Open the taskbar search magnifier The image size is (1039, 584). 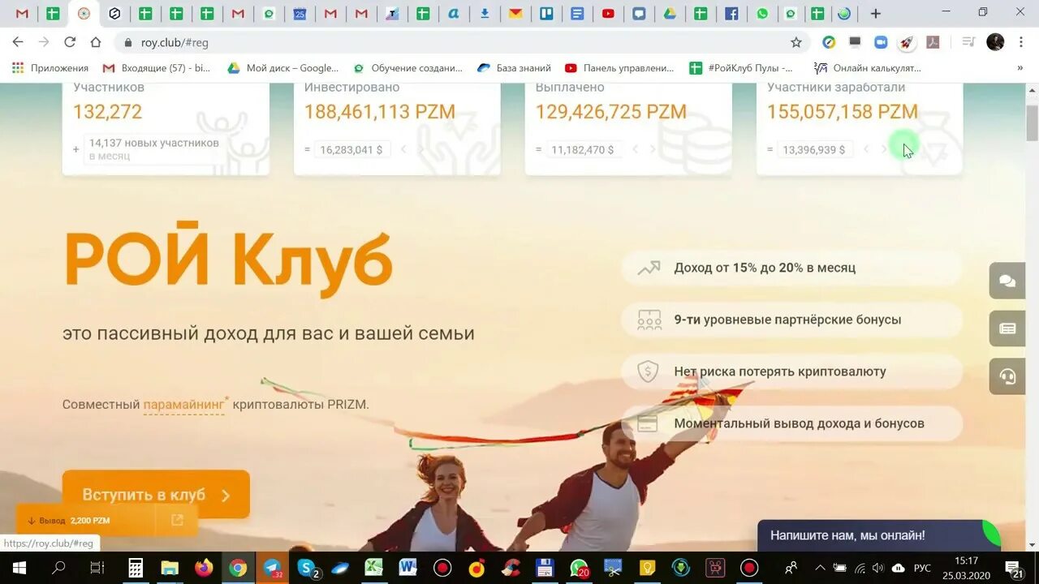click(x=58, y=568)
